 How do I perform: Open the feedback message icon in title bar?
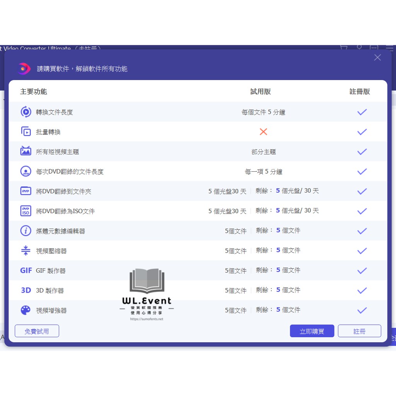click(x=374, y=48)
